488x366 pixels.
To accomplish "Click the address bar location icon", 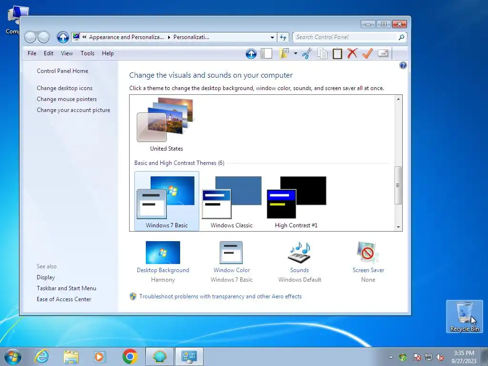I will pos(76,37).
